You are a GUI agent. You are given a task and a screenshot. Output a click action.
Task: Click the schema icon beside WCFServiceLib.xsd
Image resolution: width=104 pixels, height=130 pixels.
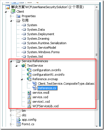click(x=29, y=106)
